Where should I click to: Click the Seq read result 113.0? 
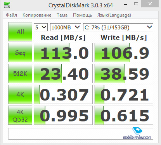click(63, 53)
